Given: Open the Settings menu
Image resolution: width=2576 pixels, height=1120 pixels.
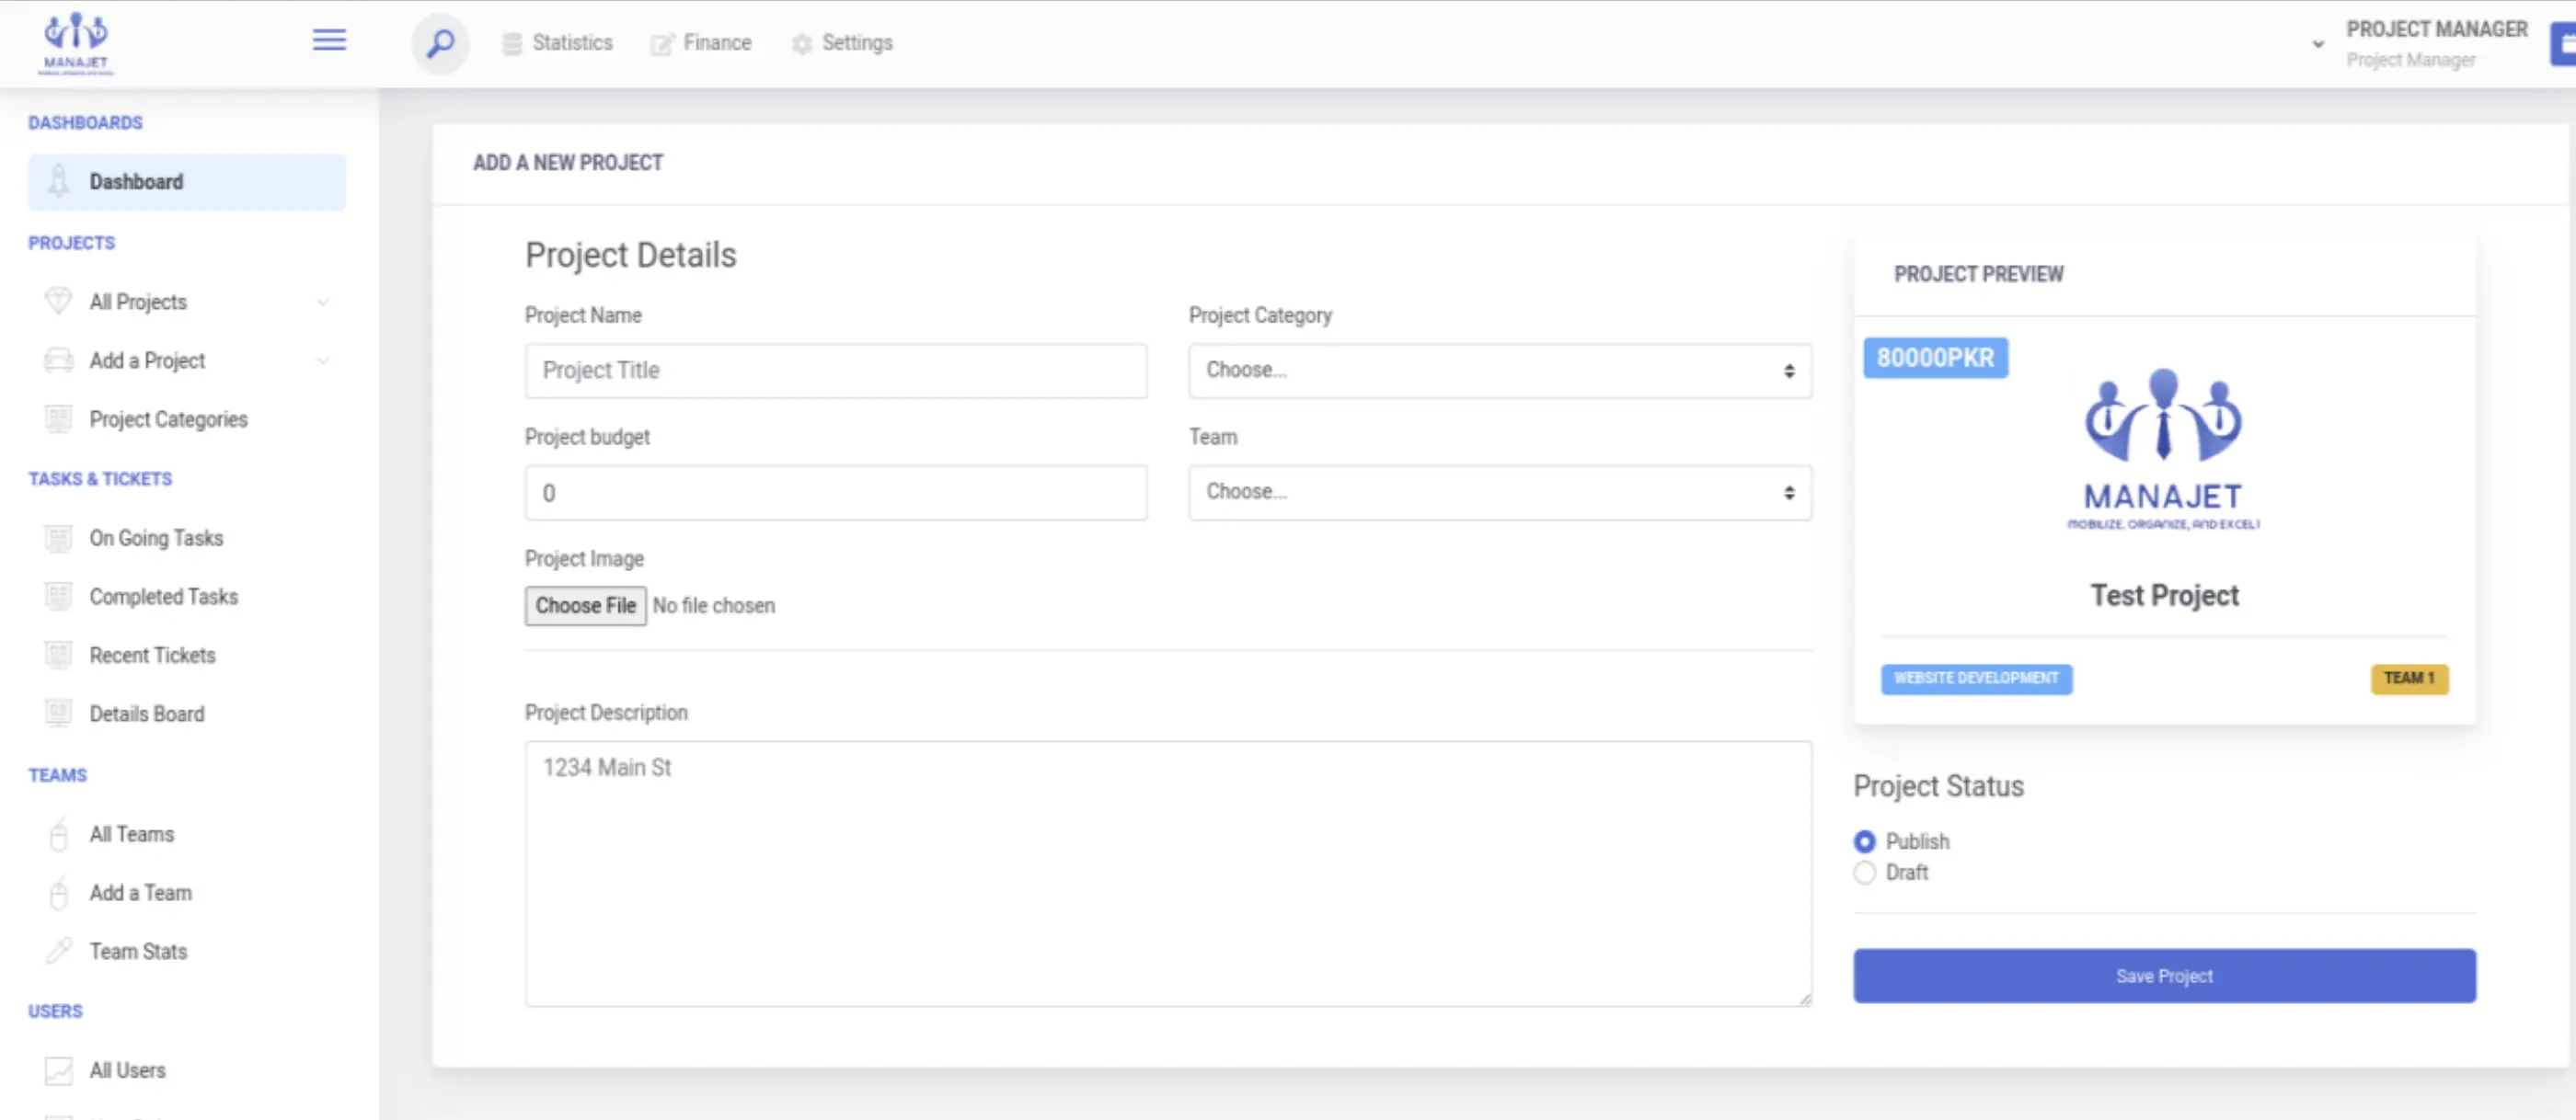Looking at the screenshot, I should click(x=842, y=43).
